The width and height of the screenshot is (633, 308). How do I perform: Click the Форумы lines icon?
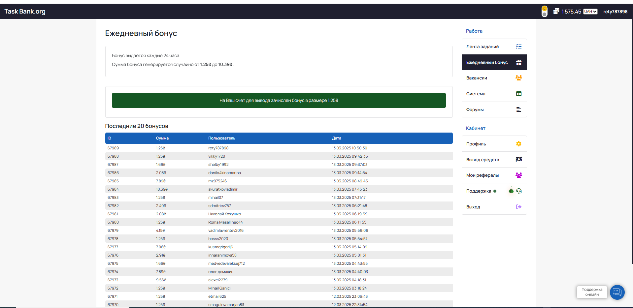pyautogui.click(x=518, y=109)
